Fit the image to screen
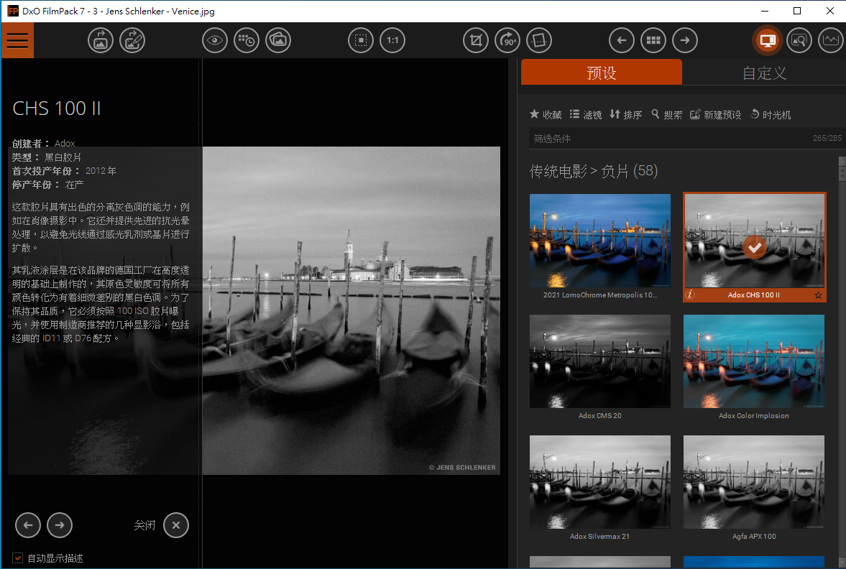The width and height of the screenshot is (846, 569). pos(361,40)
